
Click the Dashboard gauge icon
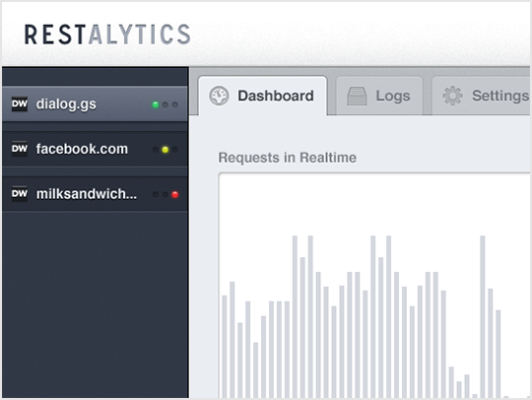(x=219, y=96)
